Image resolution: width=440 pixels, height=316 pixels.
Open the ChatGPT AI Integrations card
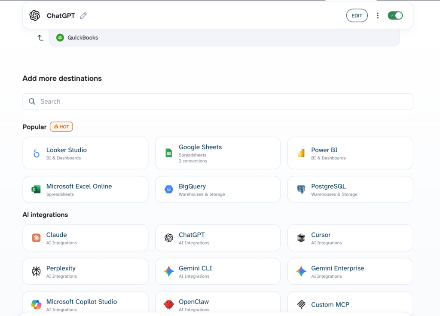218,238
